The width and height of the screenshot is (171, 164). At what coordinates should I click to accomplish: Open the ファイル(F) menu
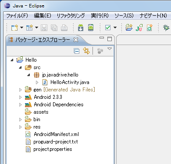(x=17, y=15)
